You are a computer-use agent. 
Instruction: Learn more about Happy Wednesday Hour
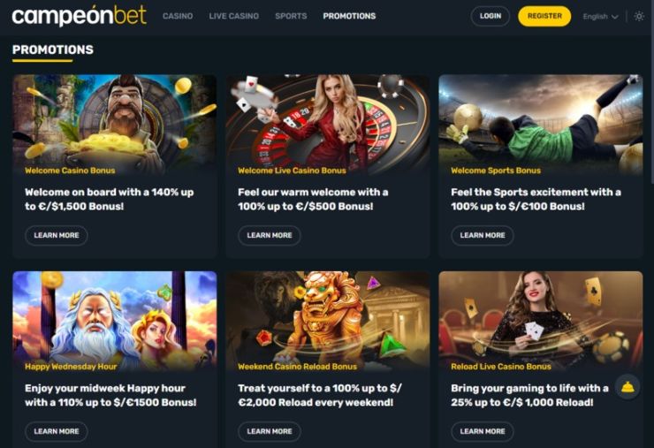pos(57,431)
